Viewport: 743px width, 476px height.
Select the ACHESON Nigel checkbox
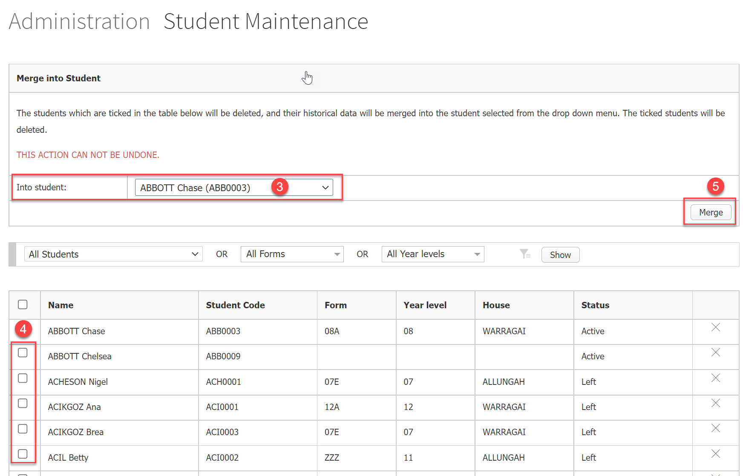point(23,378)
